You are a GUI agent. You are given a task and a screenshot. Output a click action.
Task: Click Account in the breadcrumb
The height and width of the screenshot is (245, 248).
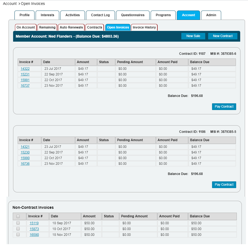10,4
